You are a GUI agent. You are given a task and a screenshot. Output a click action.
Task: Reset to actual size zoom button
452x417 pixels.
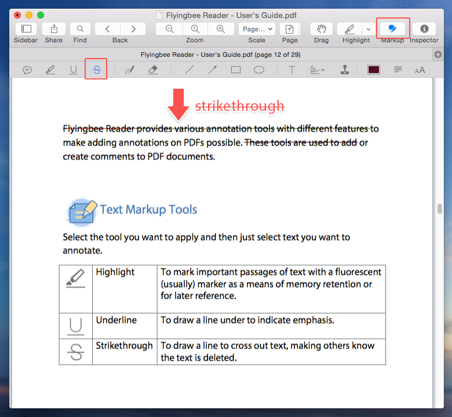(195, 29)
